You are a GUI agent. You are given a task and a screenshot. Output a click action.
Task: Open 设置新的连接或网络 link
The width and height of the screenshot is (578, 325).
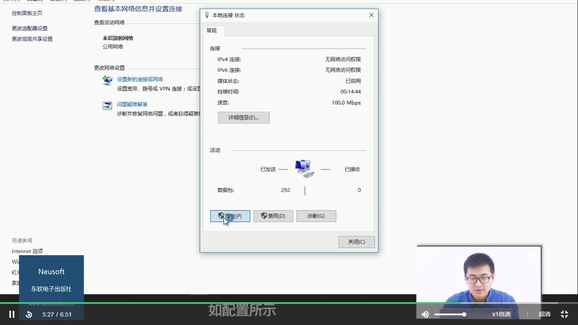pyautogui.click(x=140, y=79)
